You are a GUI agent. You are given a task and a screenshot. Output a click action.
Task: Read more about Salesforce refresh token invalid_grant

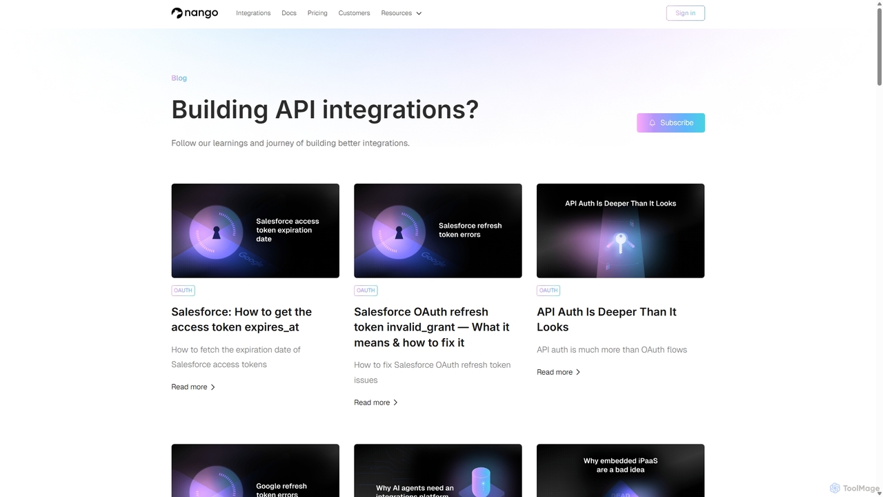[x=376, y=402]
